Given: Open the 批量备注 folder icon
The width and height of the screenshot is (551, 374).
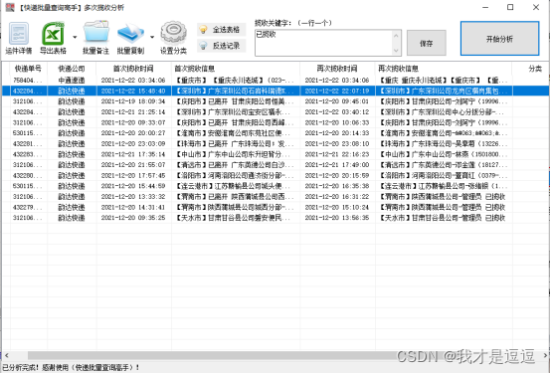Looking at the screenshot, I should point(95,38).
